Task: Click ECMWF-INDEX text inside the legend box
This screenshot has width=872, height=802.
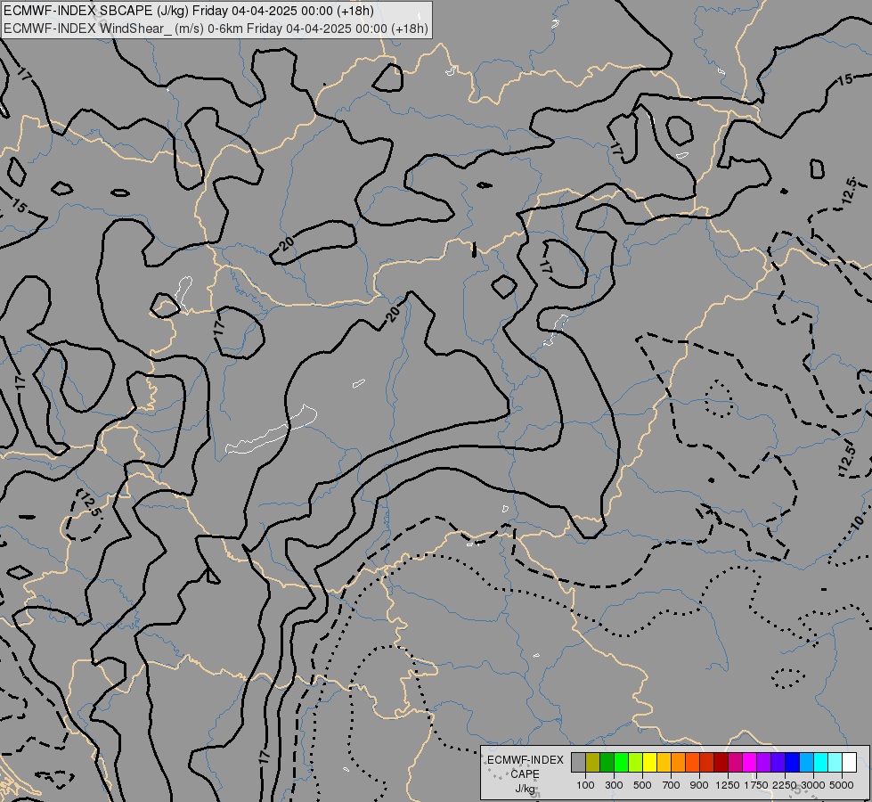Action: (526, 760)
